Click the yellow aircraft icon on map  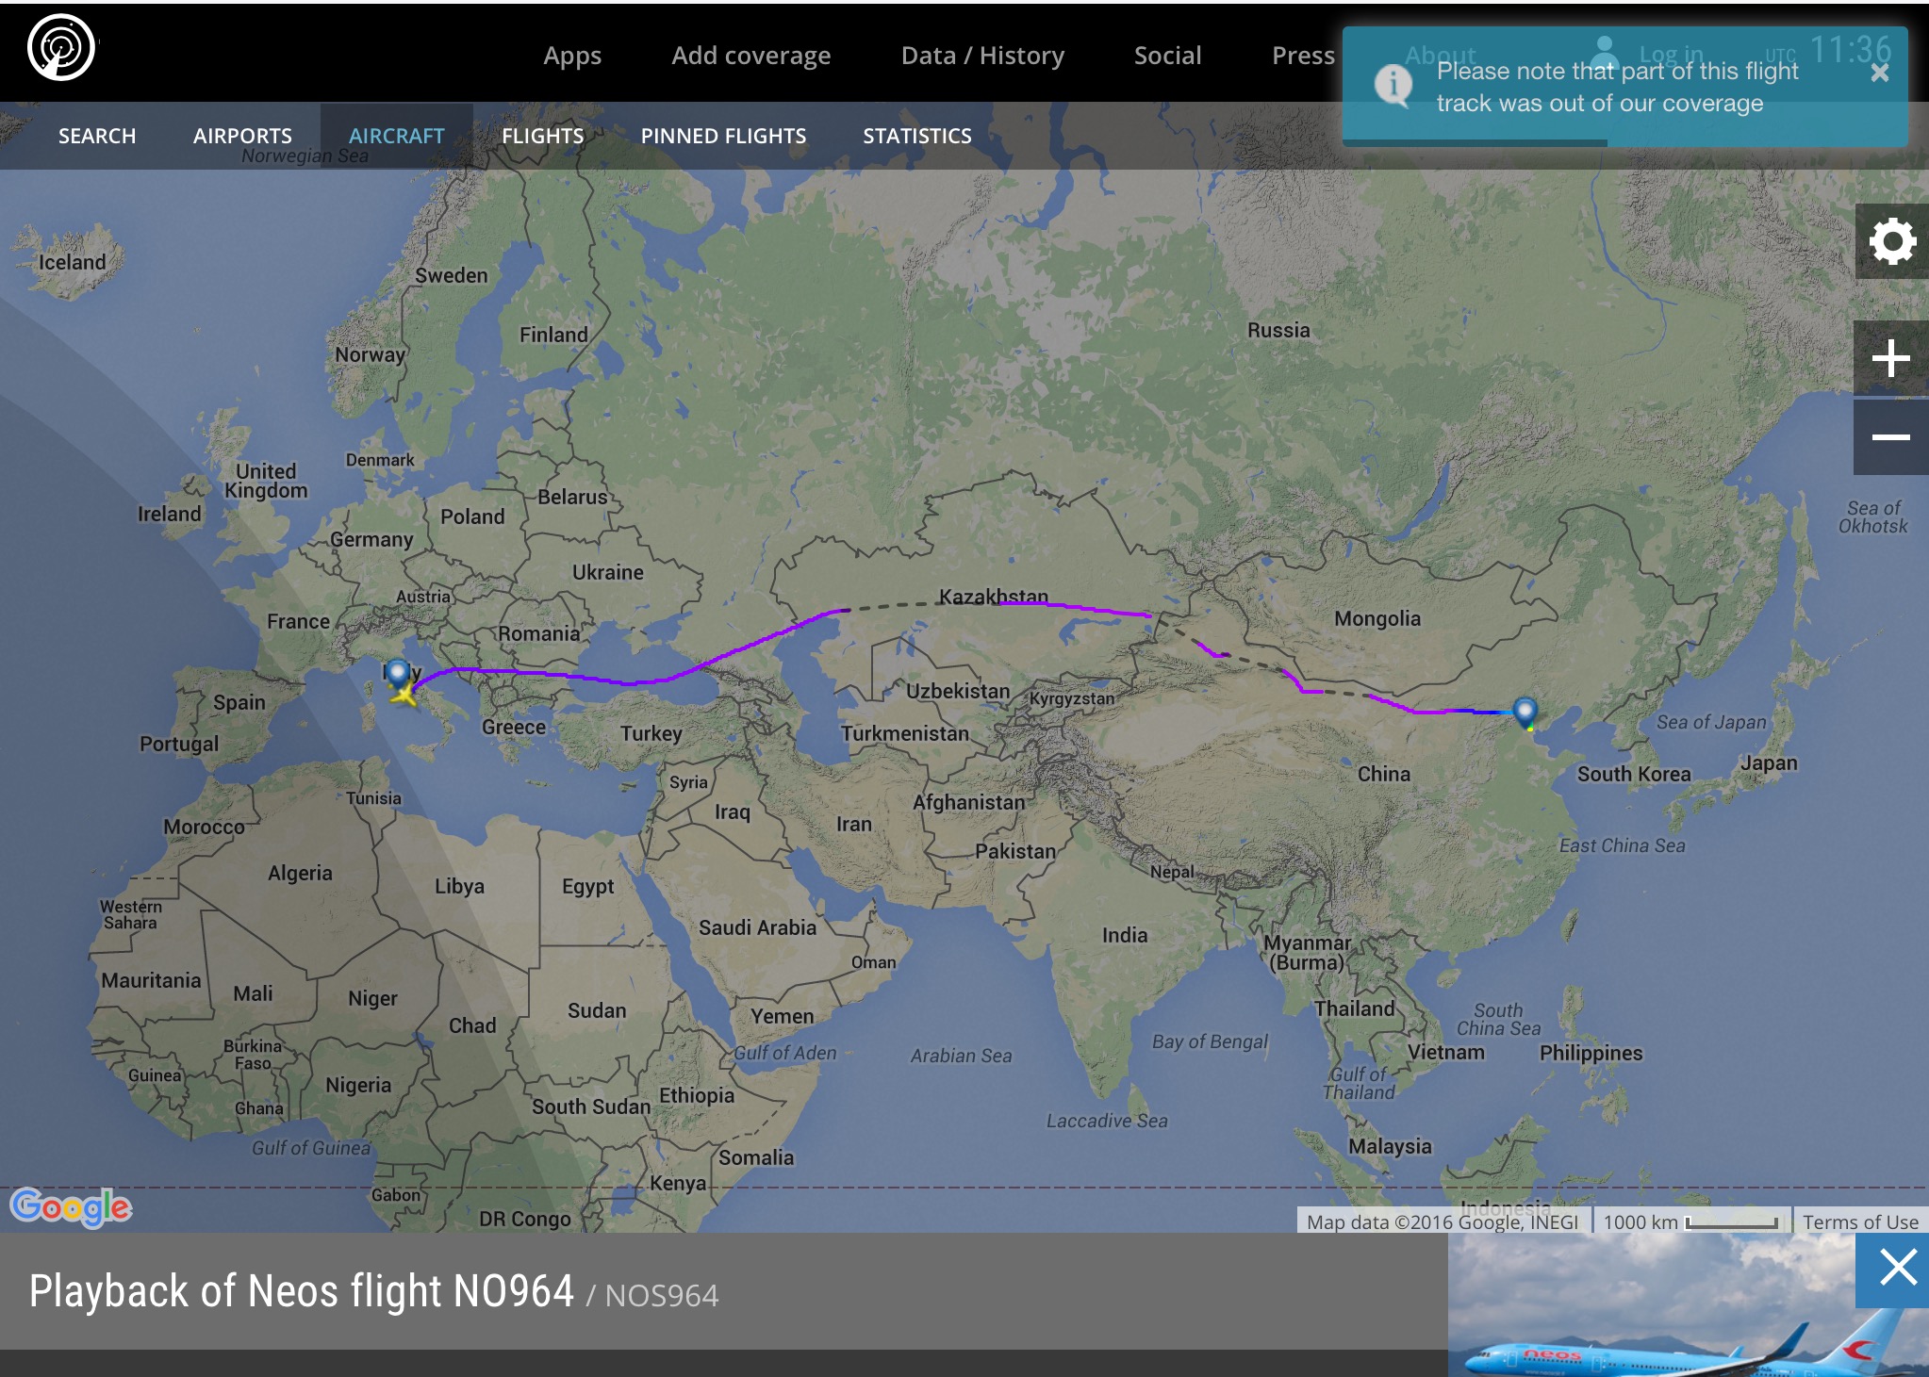tap(404, 696)
